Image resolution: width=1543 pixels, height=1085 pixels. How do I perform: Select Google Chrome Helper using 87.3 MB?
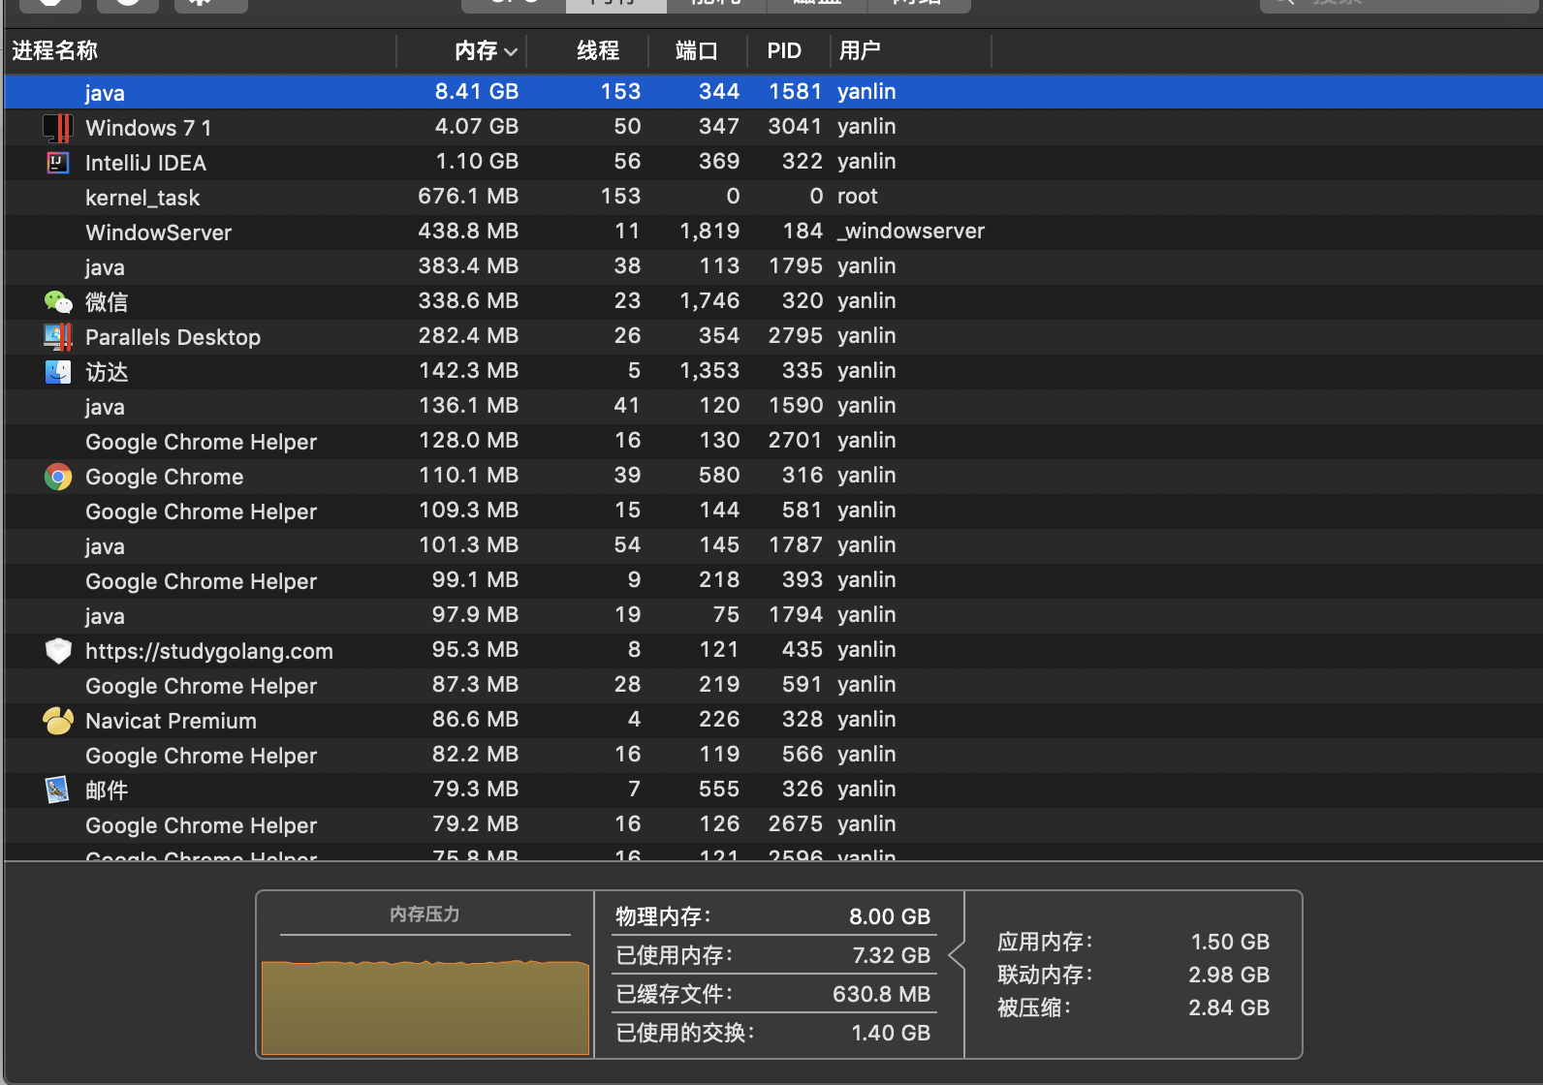point(773,685)
